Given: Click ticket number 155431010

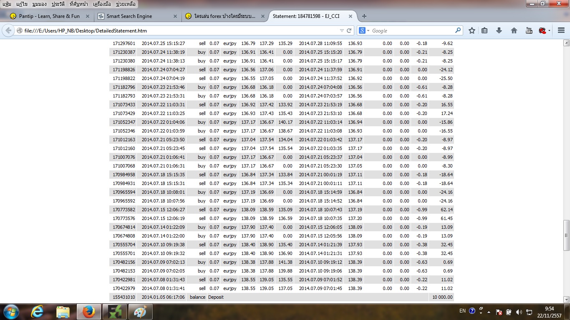Looking at the screenshot, I should [124, 297].
